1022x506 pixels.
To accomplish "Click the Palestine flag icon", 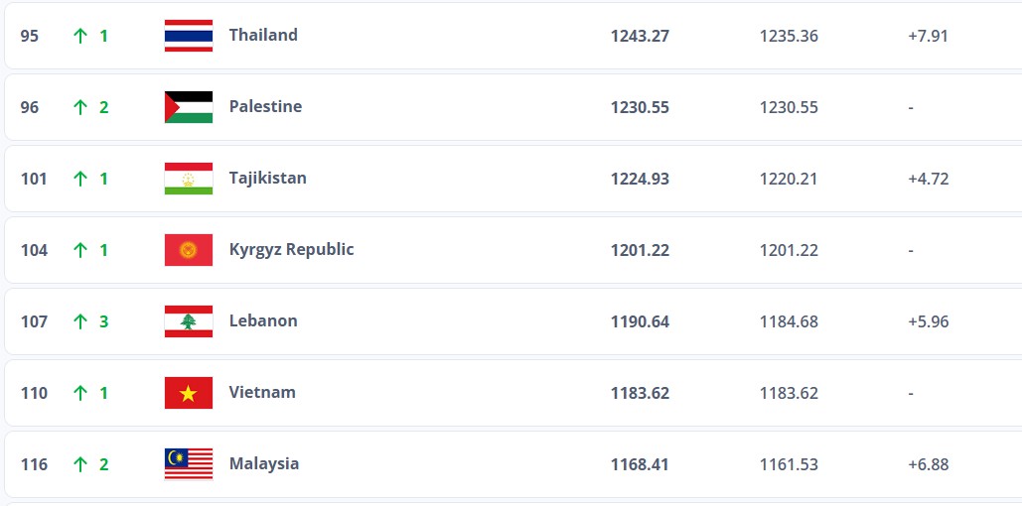I will [x=188, y=107].
